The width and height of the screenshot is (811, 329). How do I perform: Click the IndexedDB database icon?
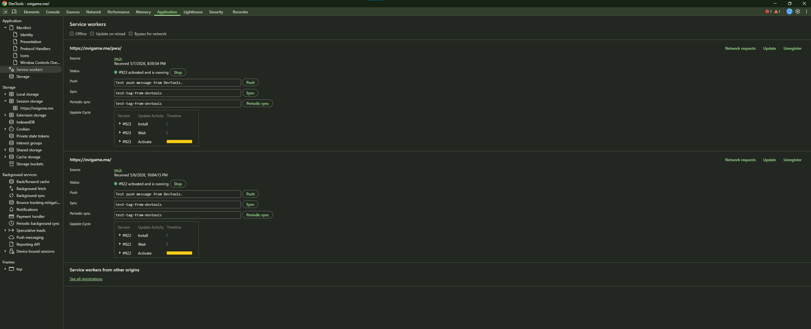coord(11,122)
